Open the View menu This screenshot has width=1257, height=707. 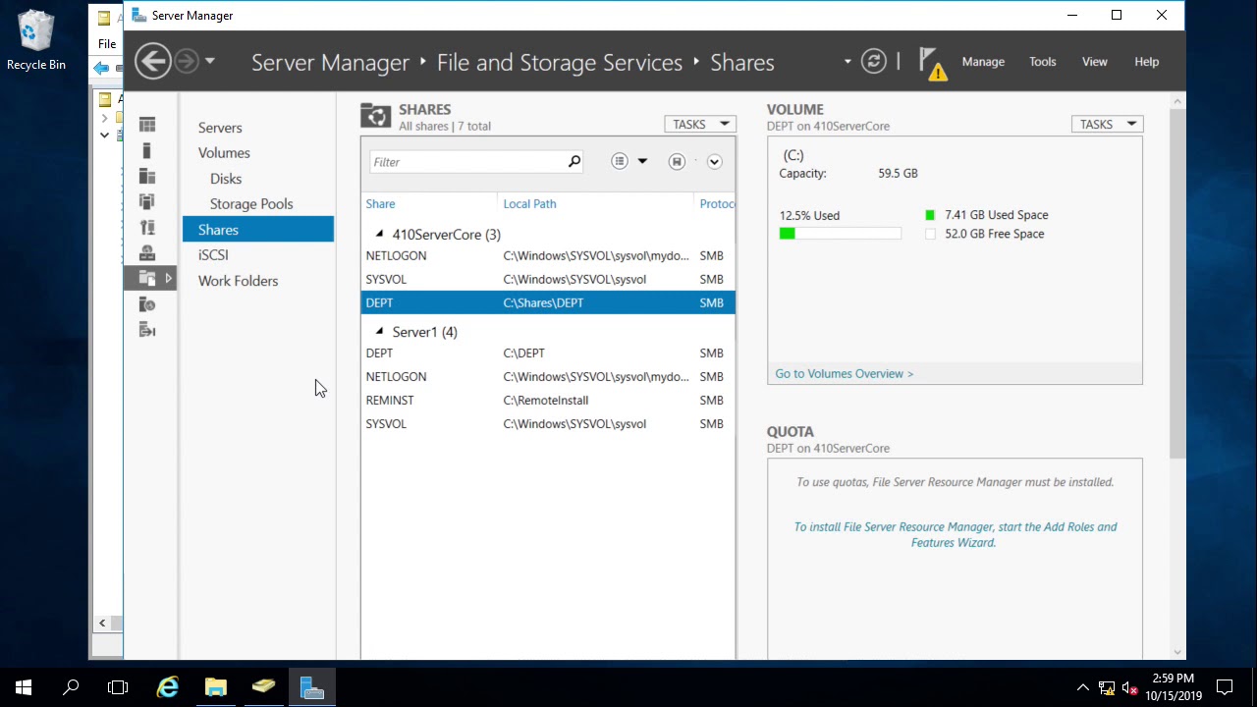[x=1095, y=62]
